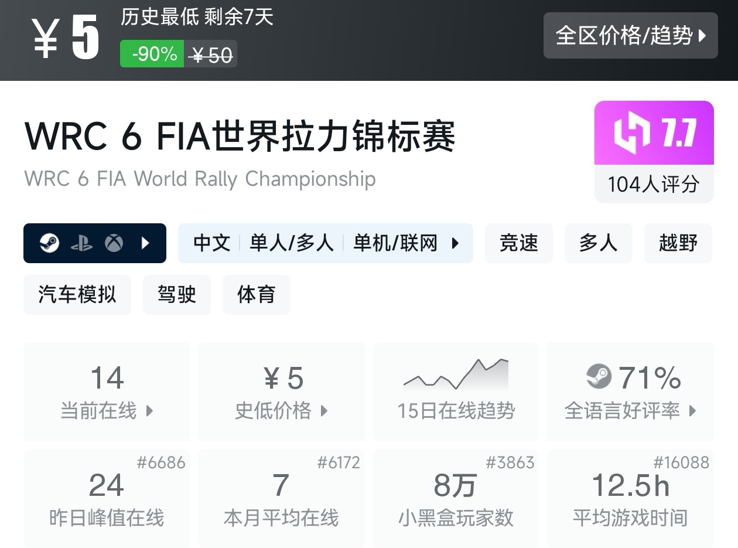Click the Steam platform icon
The width and height of the screenshot is (738, 548).
coord(50,243)
